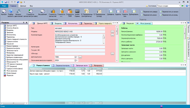This screenshot has height=108, width=190.
Task: Open quick access toolbar customize arrow
Action: (24, 2)
